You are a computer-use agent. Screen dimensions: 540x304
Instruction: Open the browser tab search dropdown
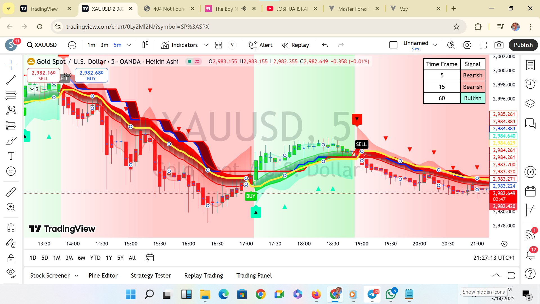(8, 8)
